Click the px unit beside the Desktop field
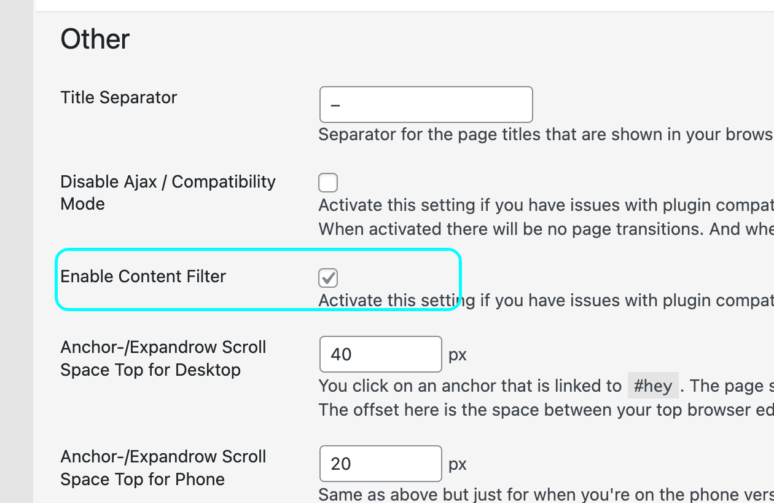This screenshot has height=503, width=774. point(458,355)
